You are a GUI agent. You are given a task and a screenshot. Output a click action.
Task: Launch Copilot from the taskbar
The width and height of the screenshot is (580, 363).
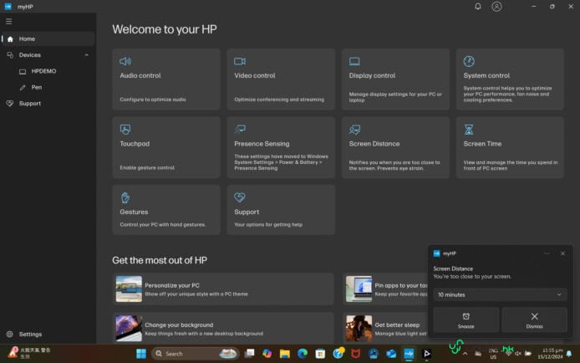(267, 354)
